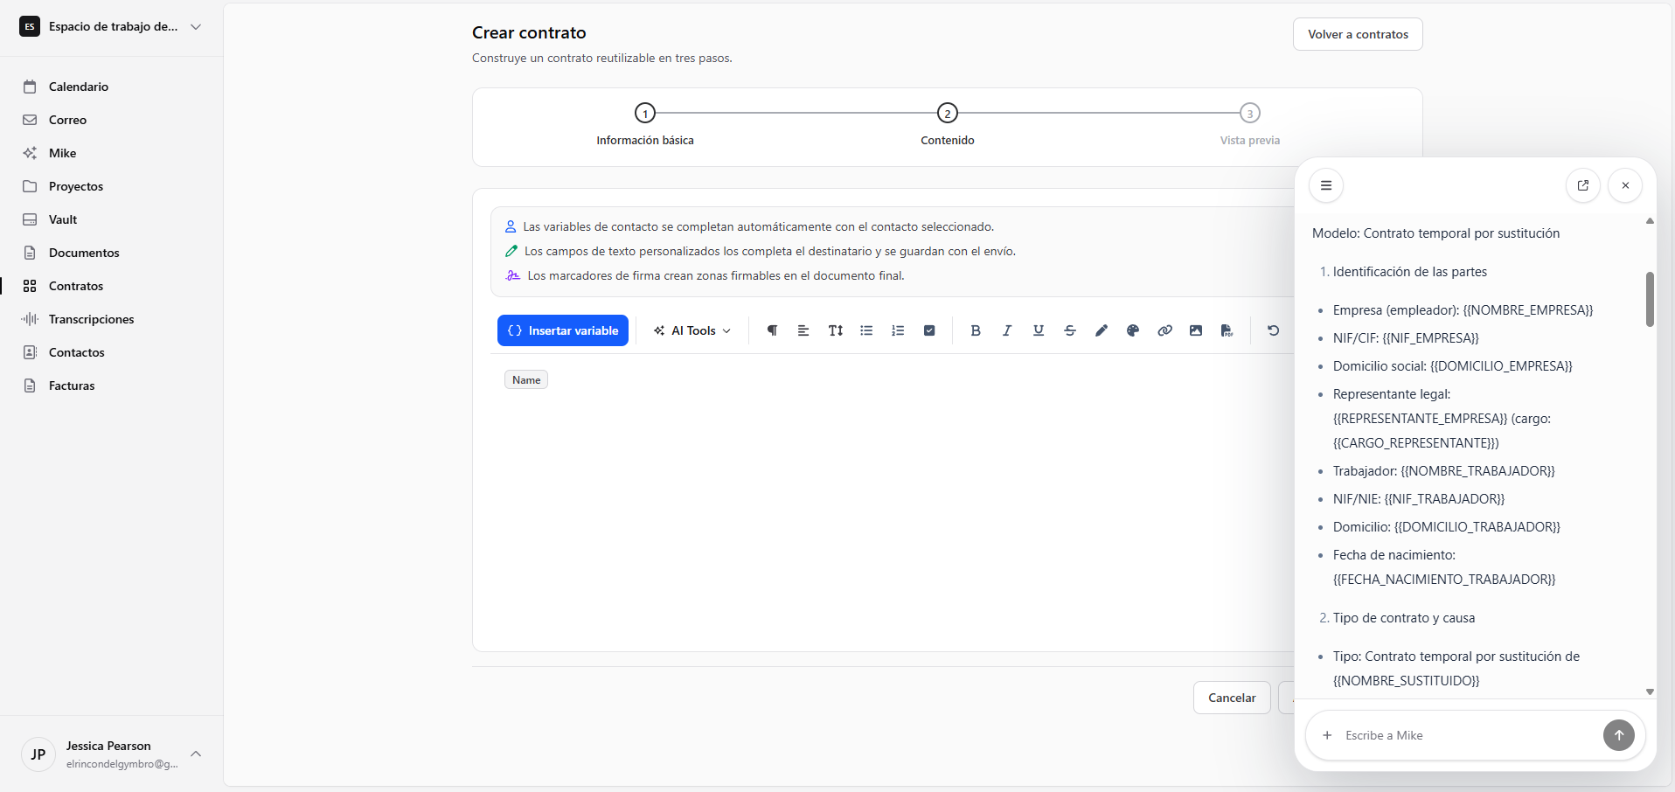Toggle strikethrough formatting
This screenshot has height=792, width=1675.
pos(1069,330)
